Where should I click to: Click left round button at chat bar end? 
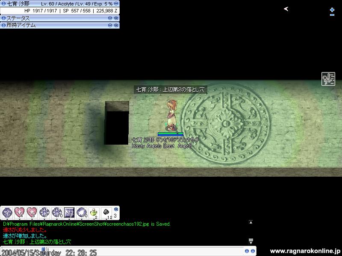[x=247, y=251]
